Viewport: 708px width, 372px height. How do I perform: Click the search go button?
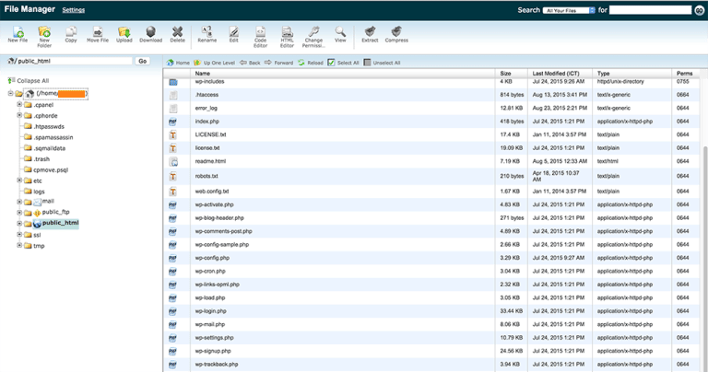(x=699, y=10)
